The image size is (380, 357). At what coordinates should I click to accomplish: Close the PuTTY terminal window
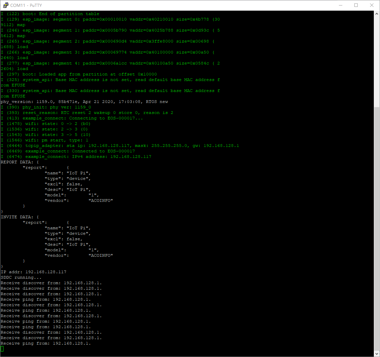[372, 5]
